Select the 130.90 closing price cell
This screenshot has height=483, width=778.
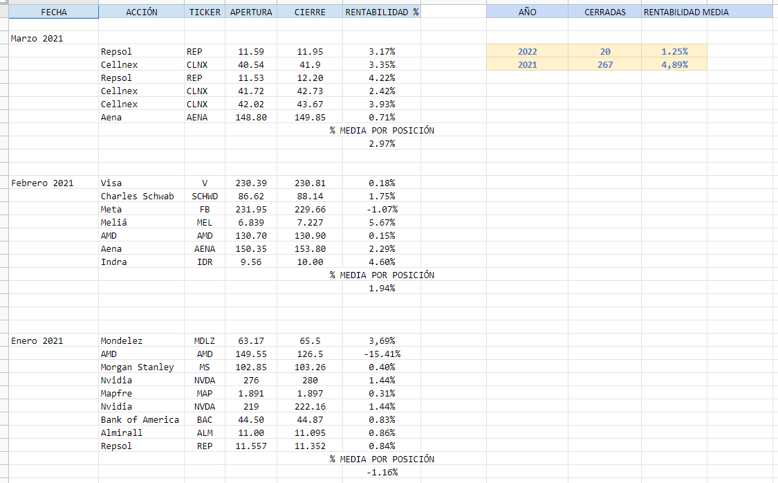[310, 236]
